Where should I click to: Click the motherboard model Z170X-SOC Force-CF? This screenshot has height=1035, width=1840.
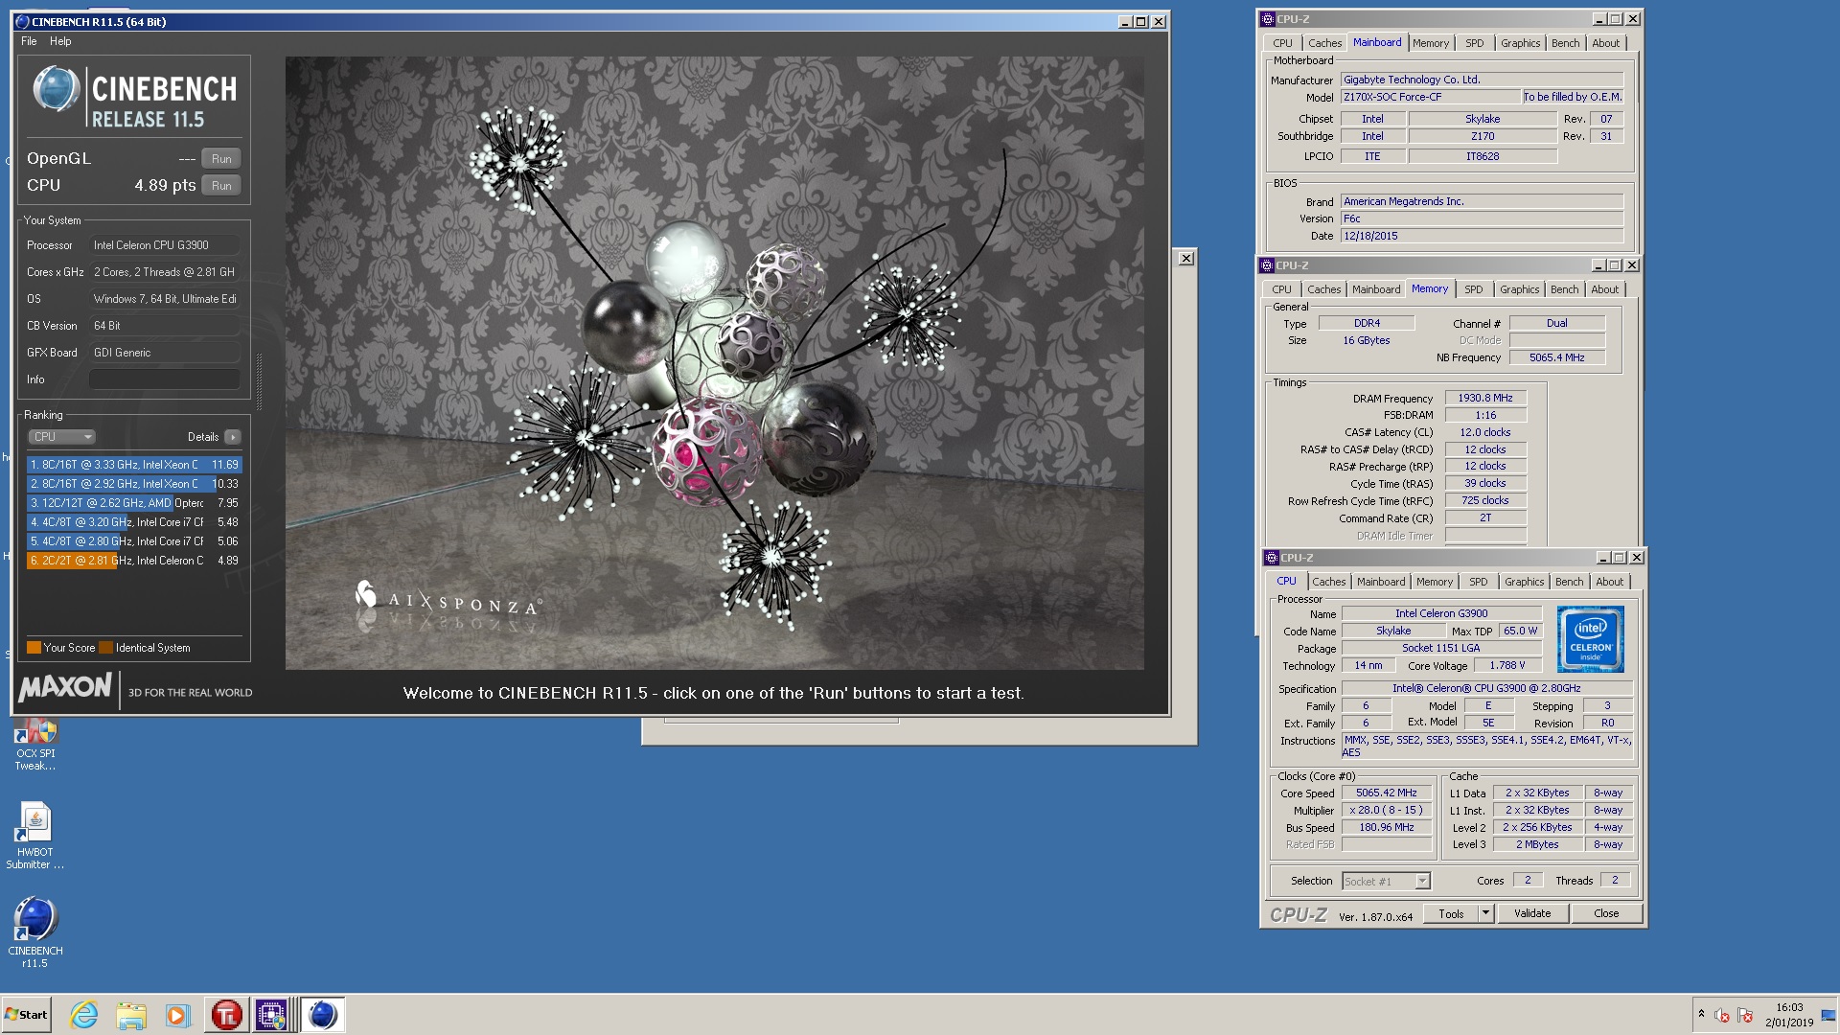click(x=1431, y=97)
